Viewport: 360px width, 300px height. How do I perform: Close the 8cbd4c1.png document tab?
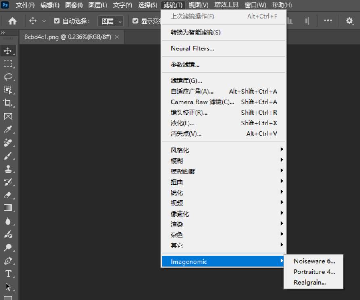[x=117, y=37]
